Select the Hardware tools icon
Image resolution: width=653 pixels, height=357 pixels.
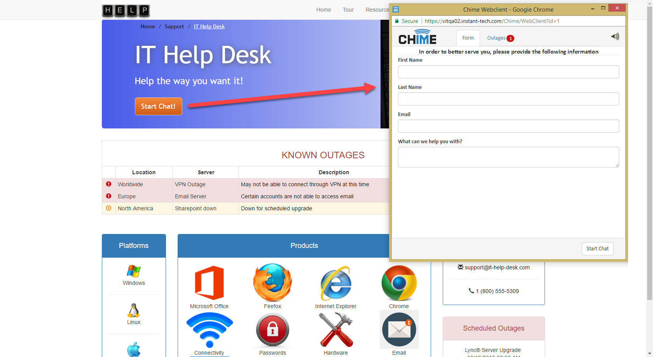click(x=336, y=330)
